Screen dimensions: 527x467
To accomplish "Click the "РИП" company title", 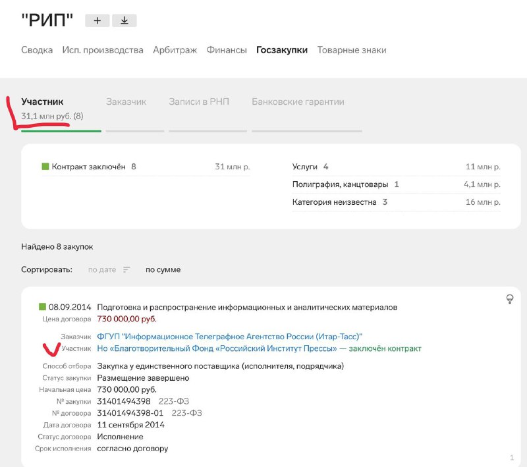I will pos(47,20).
